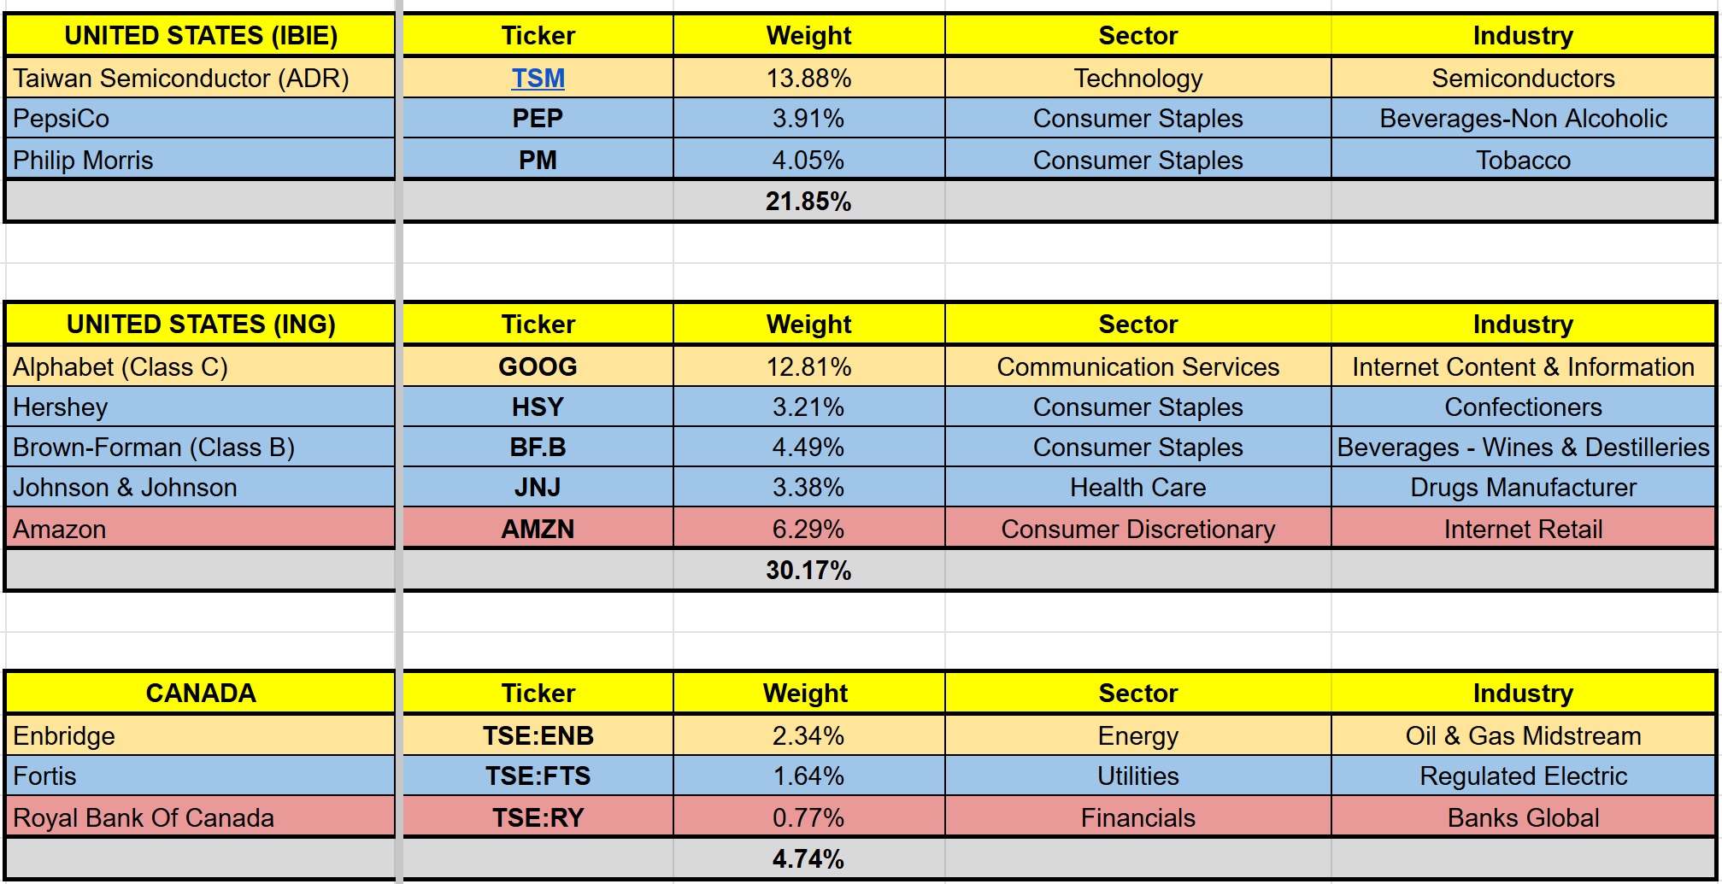This screenshot has height=884, width=1722.
Task: Click the BF.B ticker cell
Action: 538,448
